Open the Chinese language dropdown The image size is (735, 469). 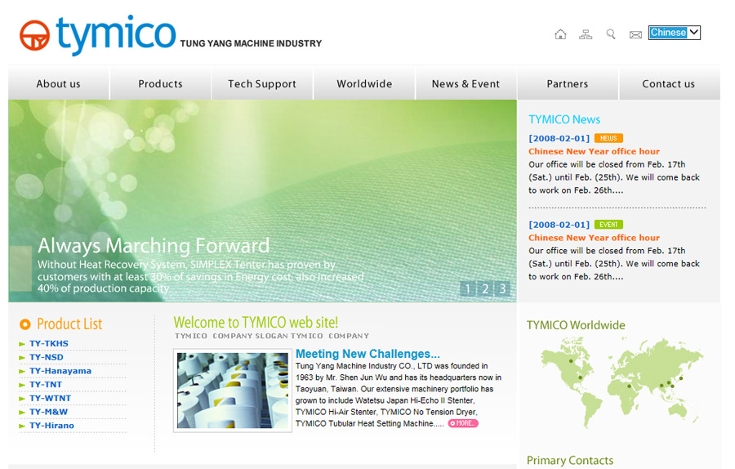[675, 33]
